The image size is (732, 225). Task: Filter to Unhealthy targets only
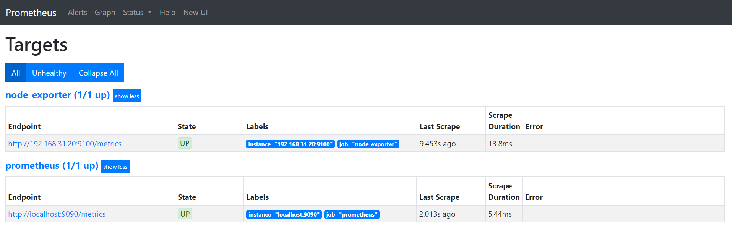pyautogui.click(x=49, y=73)
